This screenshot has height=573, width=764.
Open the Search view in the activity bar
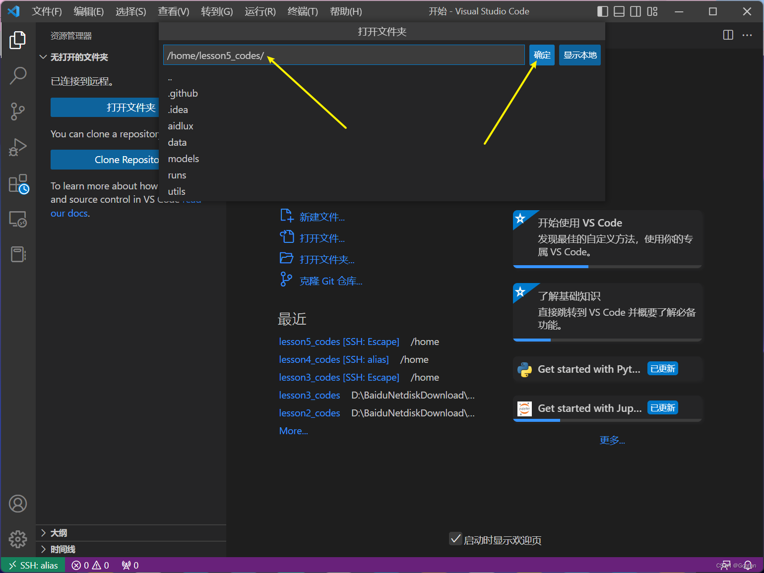18,76
